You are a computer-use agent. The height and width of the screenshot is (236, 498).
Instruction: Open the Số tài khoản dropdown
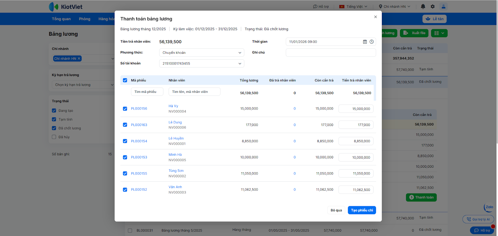(x=201, y=64)
